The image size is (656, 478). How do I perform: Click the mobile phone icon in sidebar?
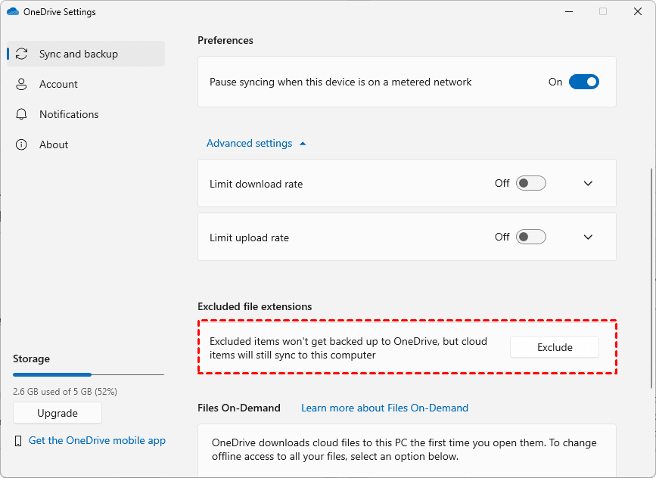pos(18,440)
